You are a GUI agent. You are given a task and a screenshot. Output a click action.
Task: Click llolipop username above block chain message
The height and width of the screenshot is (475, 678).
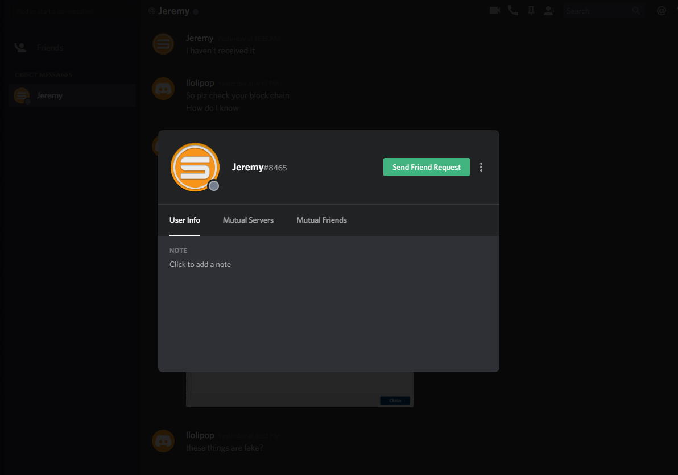click(200, 82)
